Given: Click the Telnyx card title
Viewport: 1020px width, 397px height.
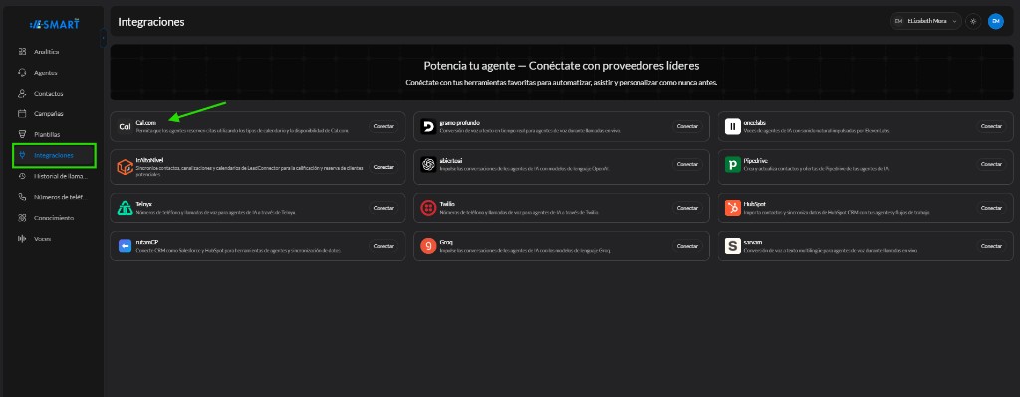Looking at the screenshot, I should (143, 204).
